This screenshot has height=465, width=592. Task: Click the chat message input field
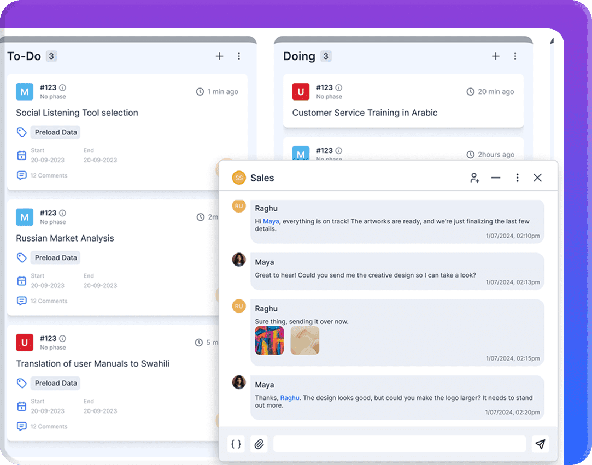(x=400, y=444)
